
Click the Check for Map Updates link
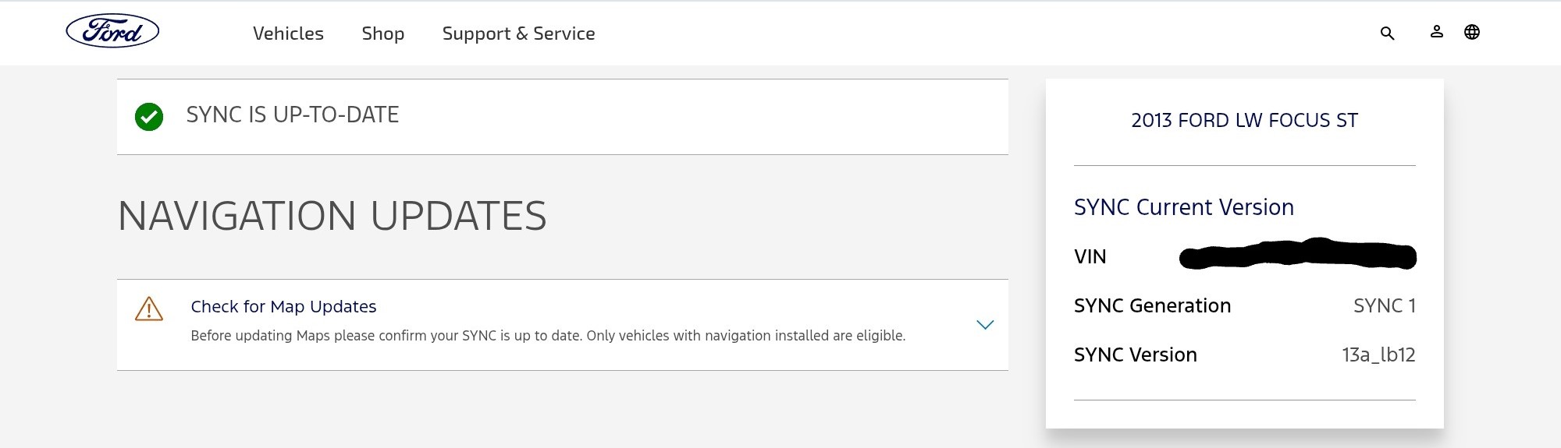pos(283,307)
